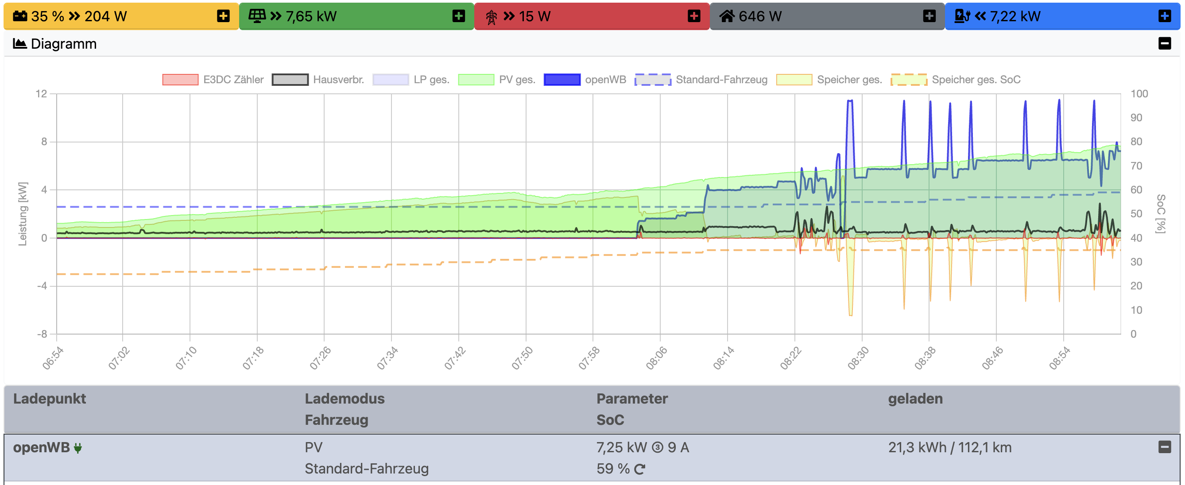The height and width of the screenshot is (485, 1185).
Task: Expand the battery storage card
Action: (223, 16)
